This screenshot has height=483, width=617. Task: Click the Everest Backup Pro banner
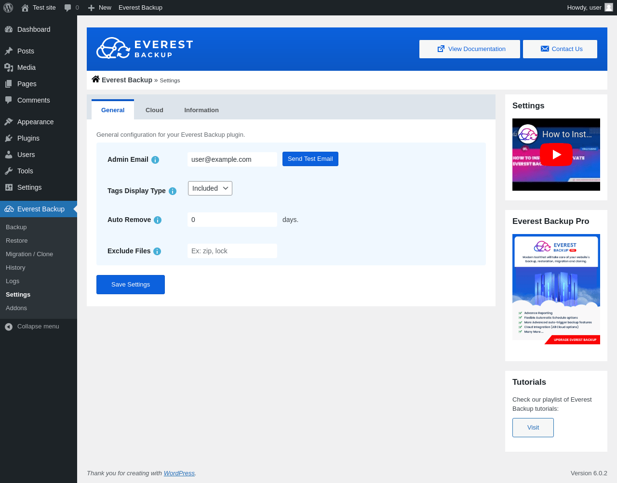point(556,289)
